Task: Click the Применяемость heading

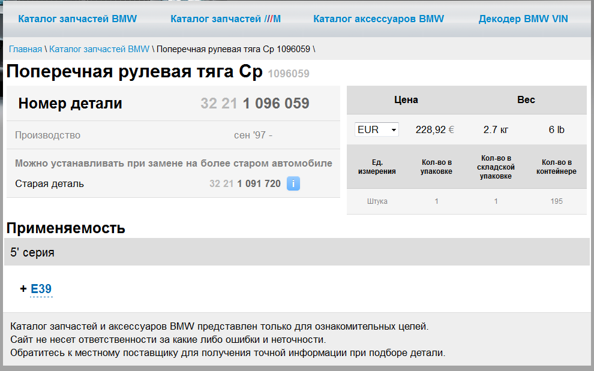Action: point(66,228)
